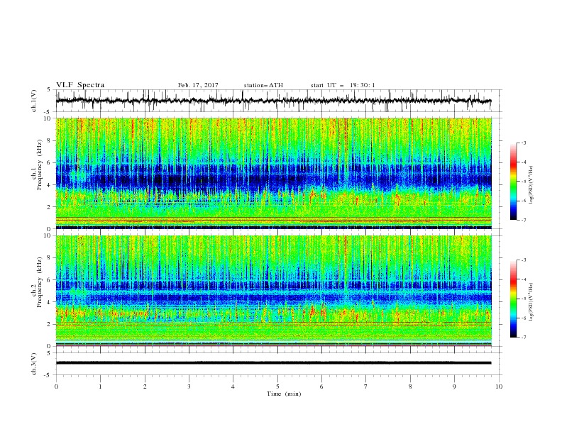This screenshot has width=562, height=434.
Task: Click the time axis tick label "2"
Action: [x=145, y=386]
